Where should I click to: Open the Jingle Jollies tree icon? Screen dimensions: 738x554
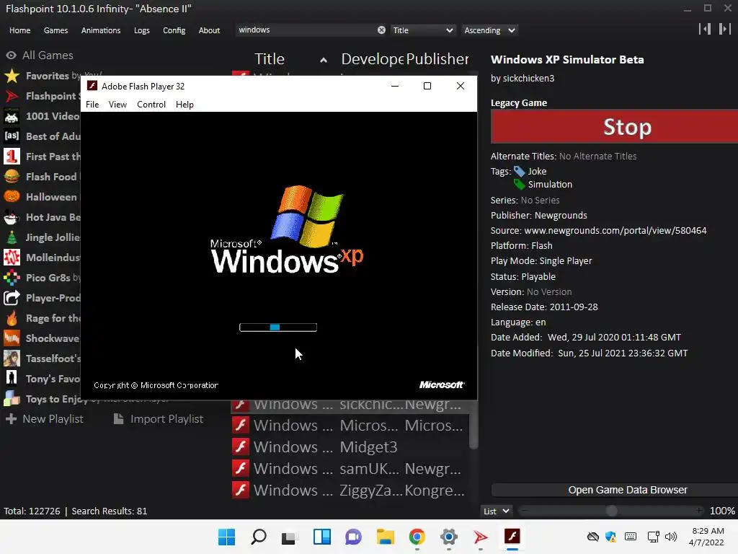12,237
